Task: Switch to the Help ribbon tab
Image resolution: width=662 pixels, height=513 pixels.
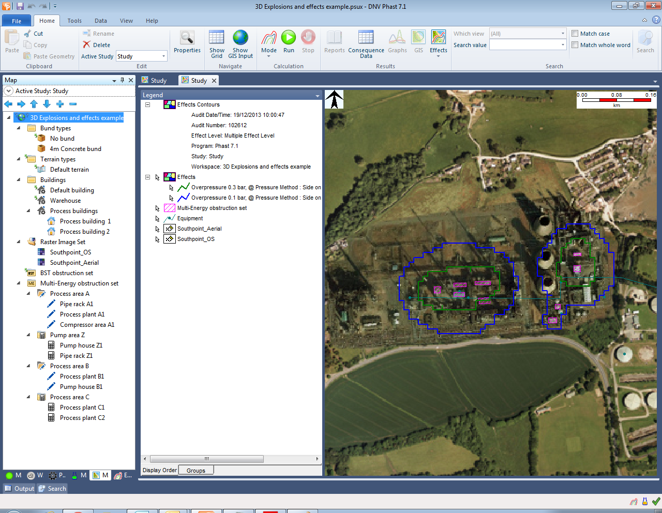Action: click(152, 21)
